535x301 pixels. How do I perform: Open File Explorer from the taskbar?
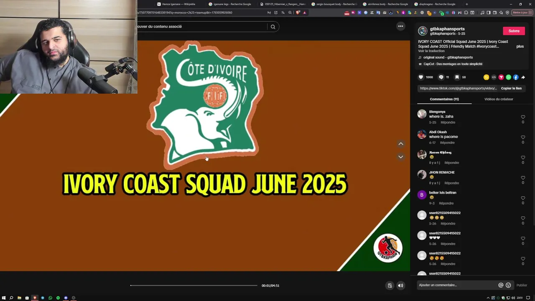pos(19,298)
